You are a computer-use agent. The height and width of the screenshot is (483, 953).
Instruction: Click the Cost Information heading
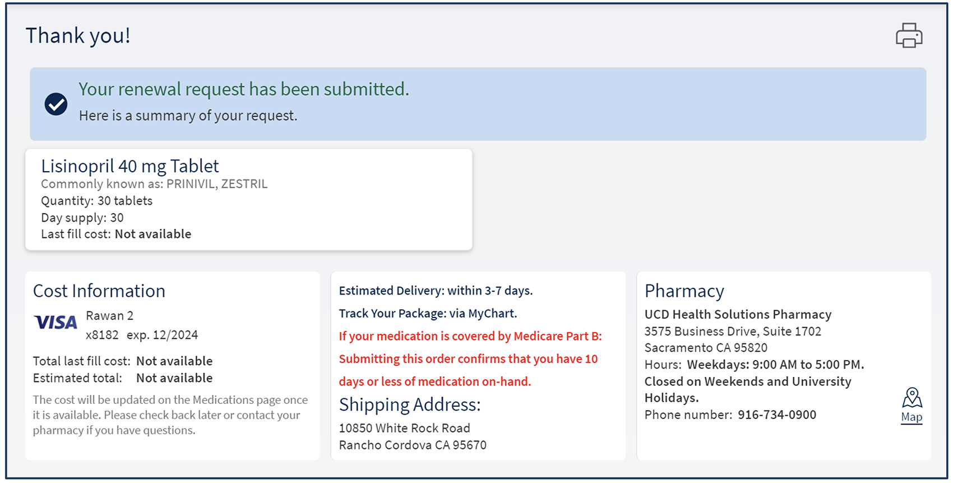[x=99, y=291]
